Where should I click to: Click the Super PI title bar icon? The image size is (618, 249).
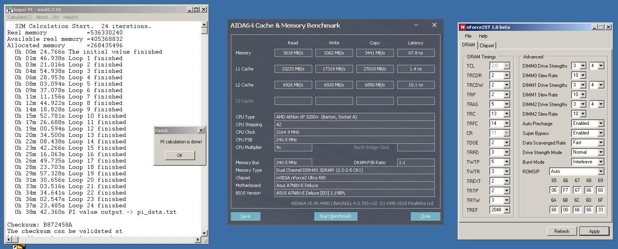(9, 9)
